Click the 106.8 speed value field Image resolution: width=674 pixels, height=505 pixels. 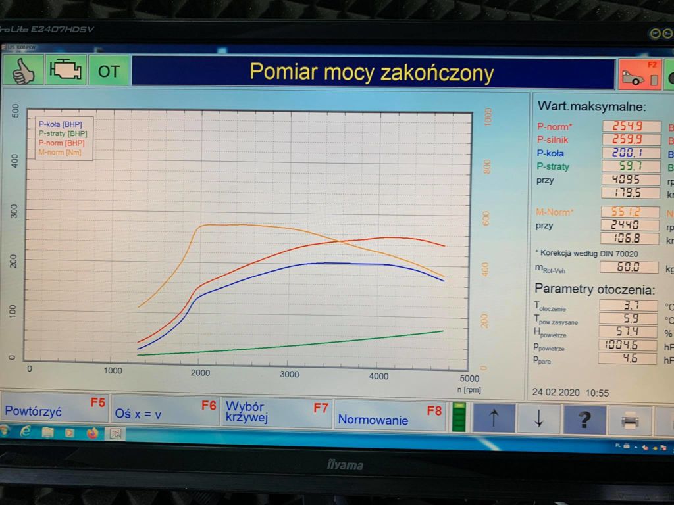click(x=629, y=238)
